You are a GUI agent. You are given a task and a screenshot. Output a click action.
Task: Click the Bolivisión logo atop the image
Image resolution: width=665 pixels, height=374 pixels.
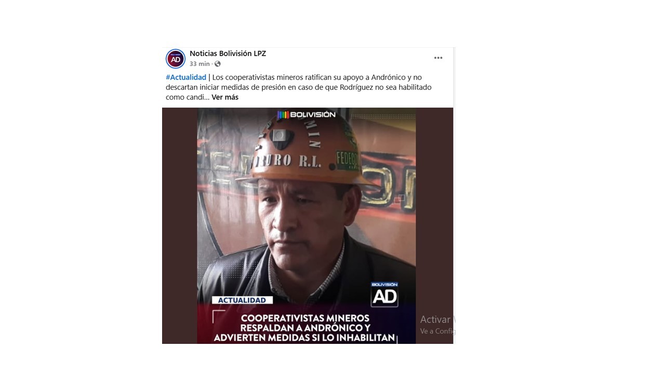307,114
